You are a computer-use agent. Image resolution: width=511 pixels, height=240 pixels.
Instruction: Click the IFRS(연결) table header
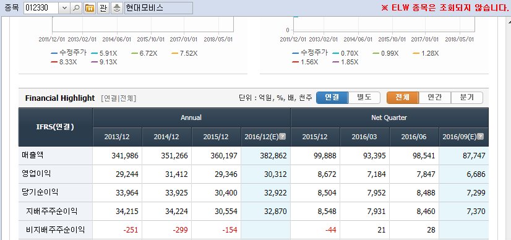56,127
